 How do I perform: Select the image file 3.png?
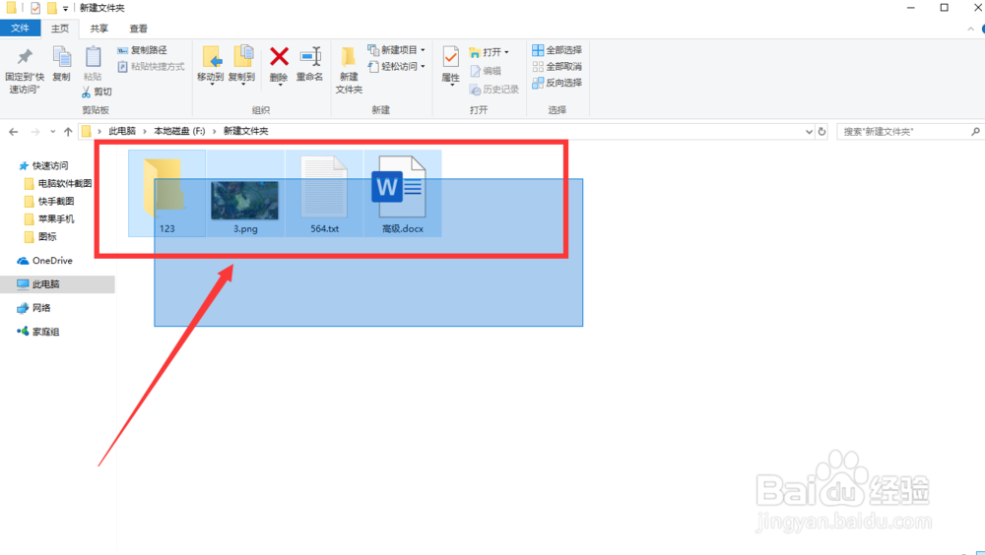245,194
